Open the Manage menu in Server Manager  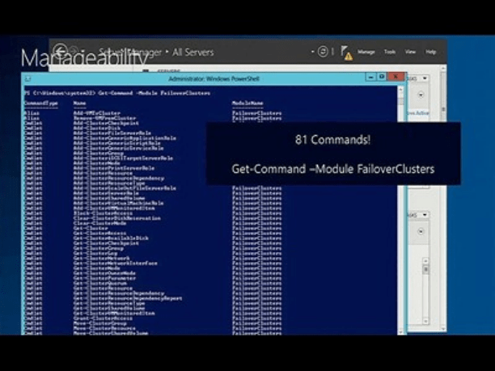pos(366,52)
